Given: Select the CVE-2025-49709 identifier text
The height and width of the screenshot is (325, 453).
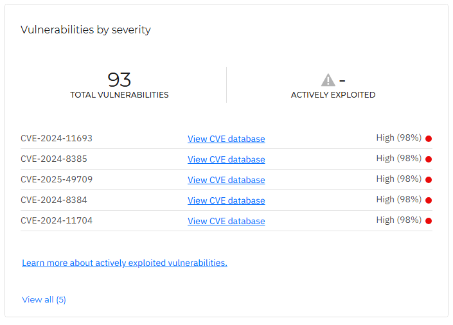Looking at the screenshot, I should 57,179.
